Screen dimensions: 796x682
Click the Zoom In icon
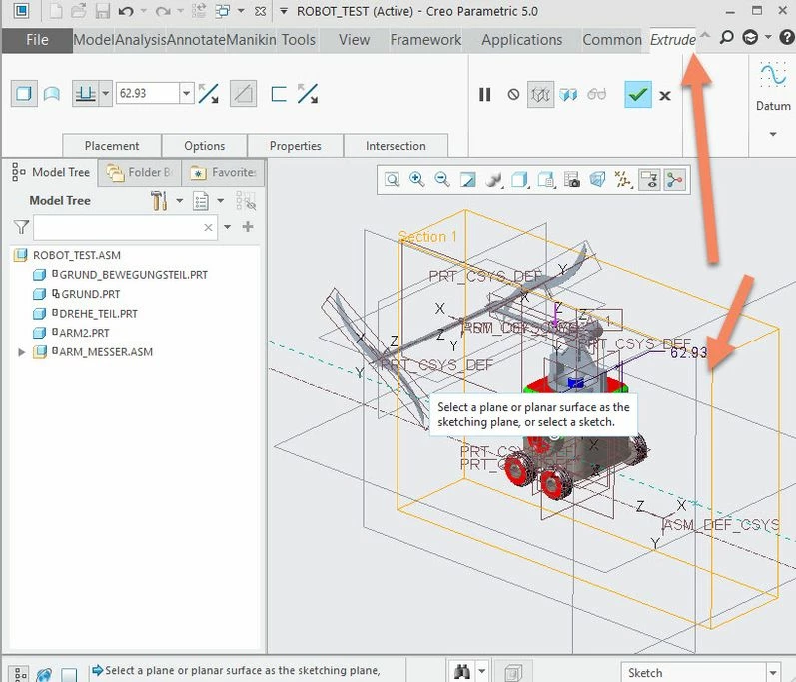[417, 179]
